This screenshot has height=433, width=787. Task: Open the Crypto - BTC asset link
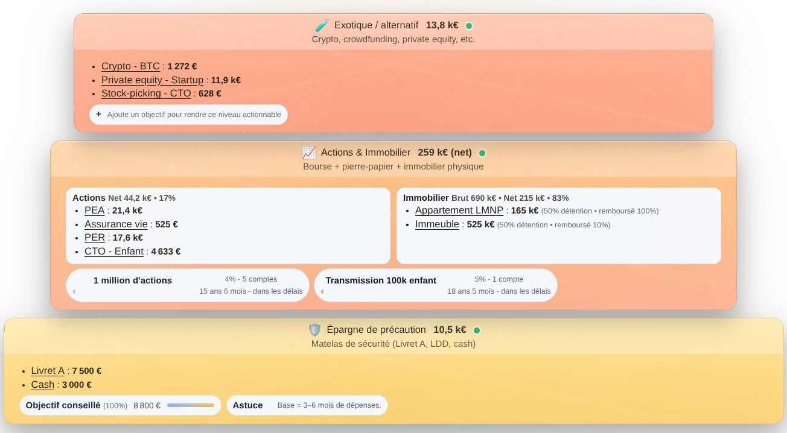[x=130, y=66]
